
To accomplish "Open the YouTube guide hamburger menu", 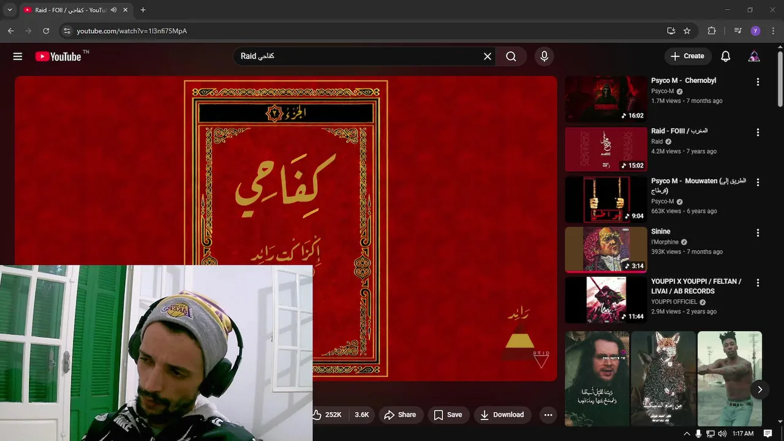I will (18, 56).
